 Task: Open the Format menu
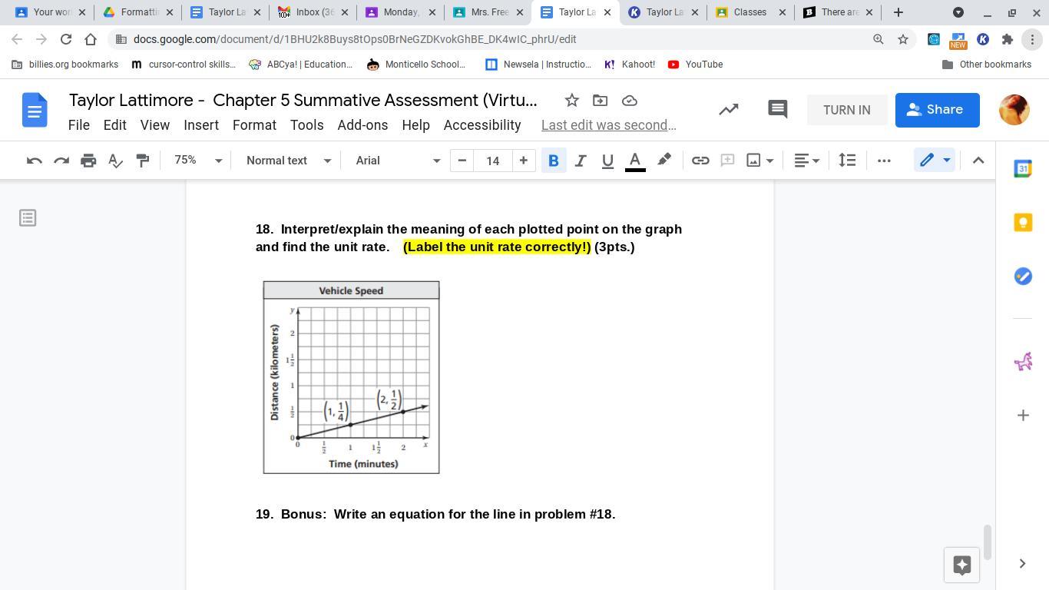coord(254,125)
